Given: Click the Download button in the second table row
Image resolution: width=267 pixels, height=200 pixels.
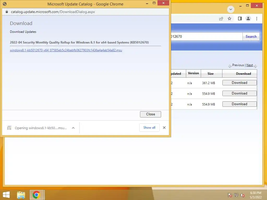Looking at the screenshot, I should (x=240, y=93).
